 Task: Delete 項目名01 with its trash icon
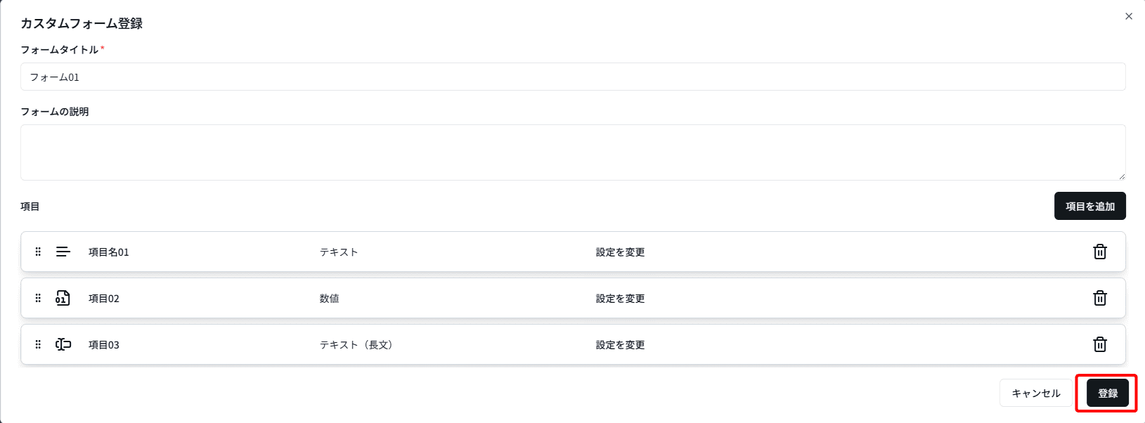coord(1100,252)
